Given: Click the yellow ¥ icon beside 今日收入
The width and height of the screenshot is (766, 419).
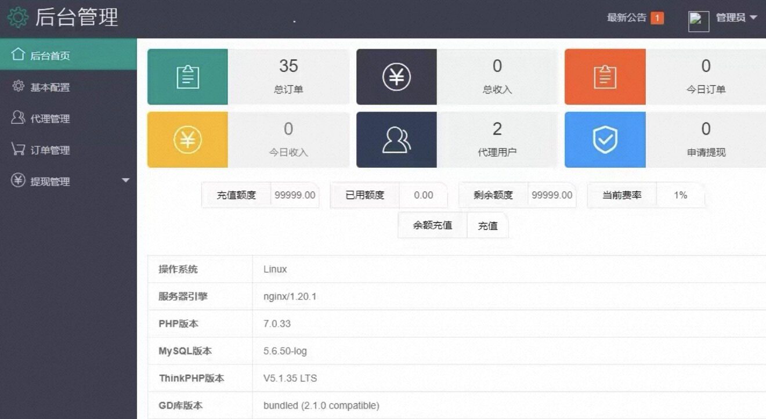Looking at the screenshot, I should [x=187, y=139].
